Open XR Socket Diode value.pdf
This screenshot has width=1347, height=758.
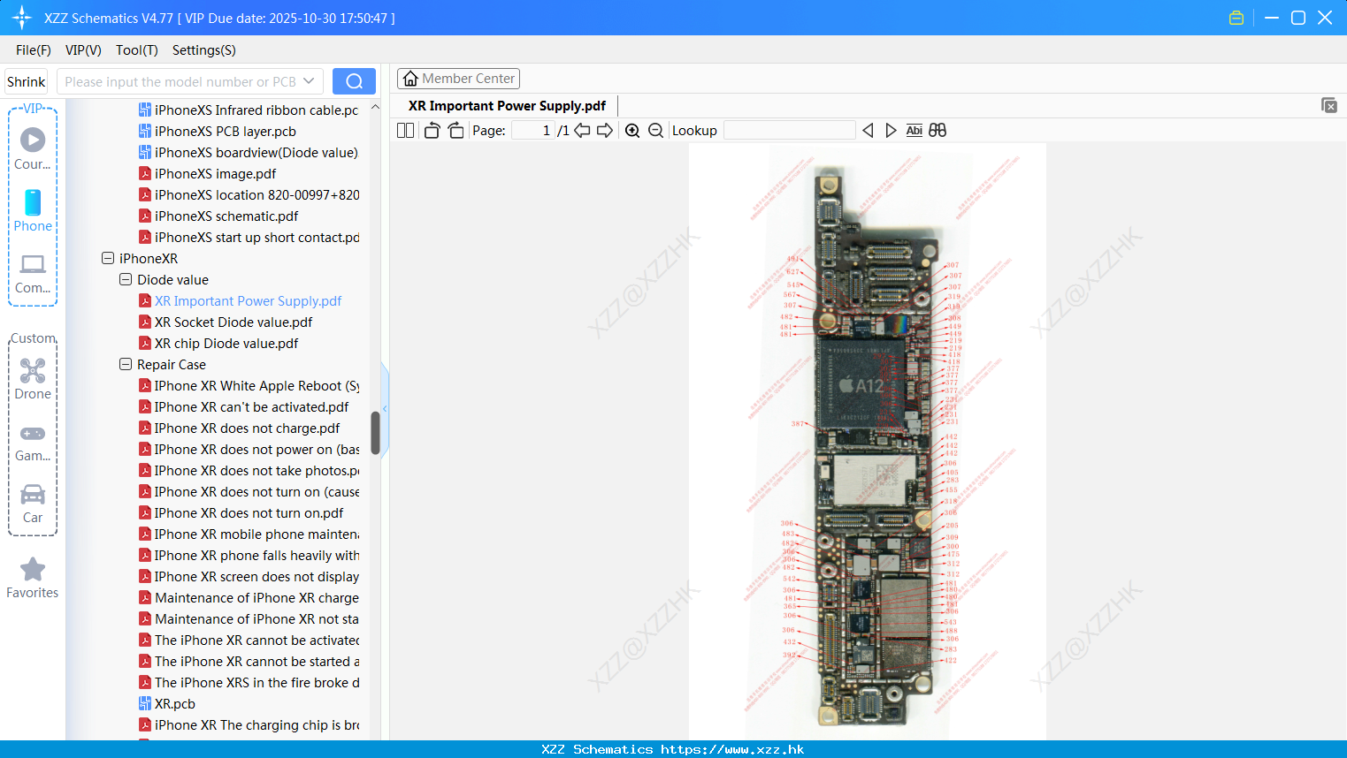pyautogui.click(x=233, y=322)
